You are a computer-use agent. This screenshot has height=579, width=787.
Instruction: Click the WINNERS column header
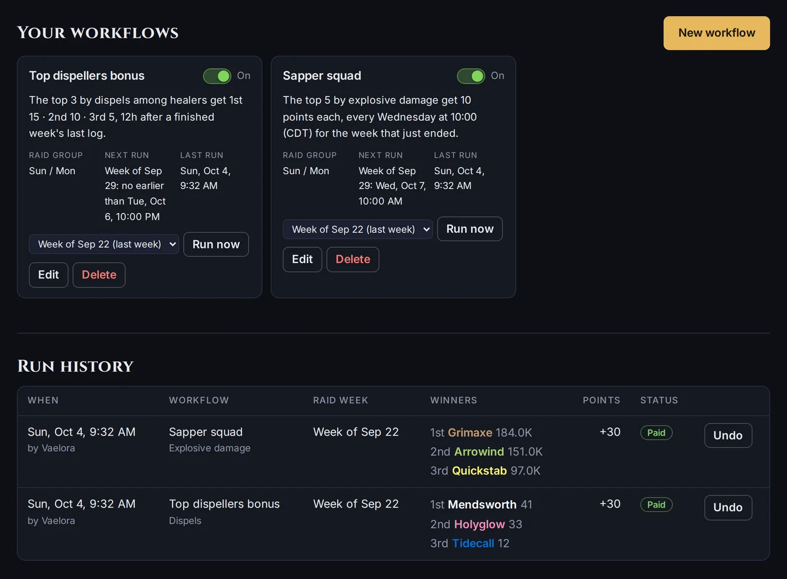coord(454,400)
